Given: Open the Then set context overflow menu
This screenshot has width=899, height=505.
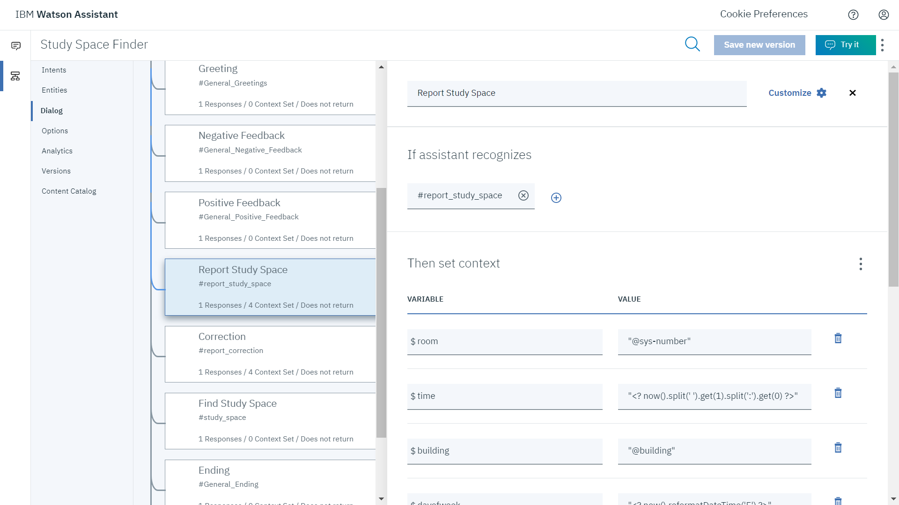Looking at the screenshot, I should coord(860,264).
